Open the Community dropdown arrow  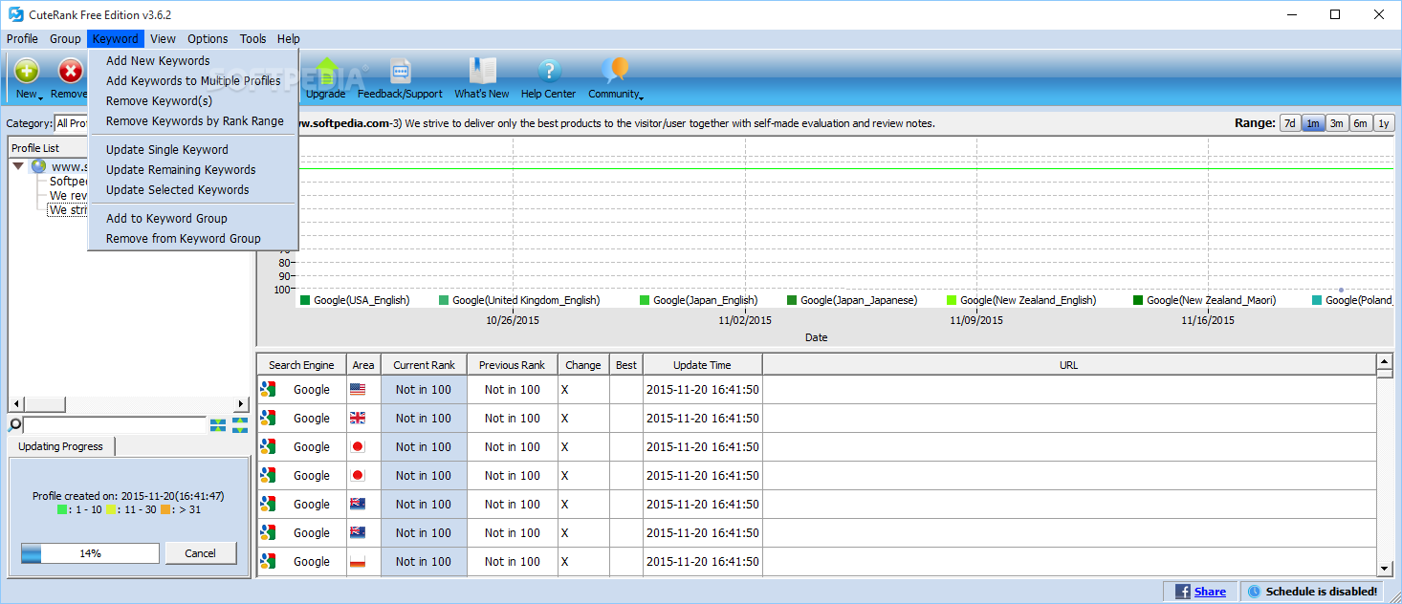click(641, 97)
